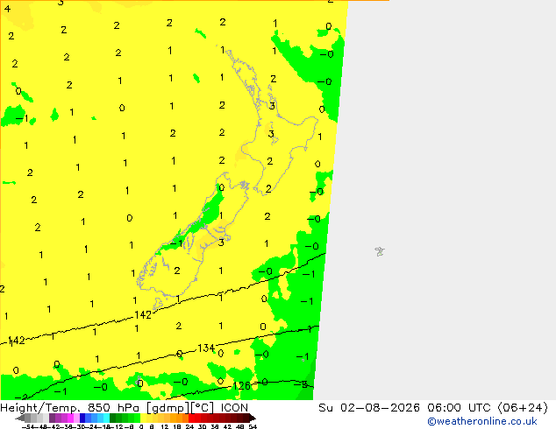Click the cyan legend swatch
Screen dimensions: 556x429
[x=106, y=418]
